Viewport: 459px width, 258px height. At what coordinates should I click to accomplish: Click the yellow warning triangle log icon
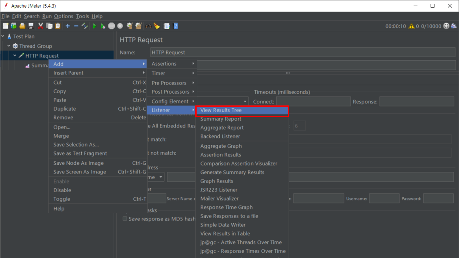(412, 26)
